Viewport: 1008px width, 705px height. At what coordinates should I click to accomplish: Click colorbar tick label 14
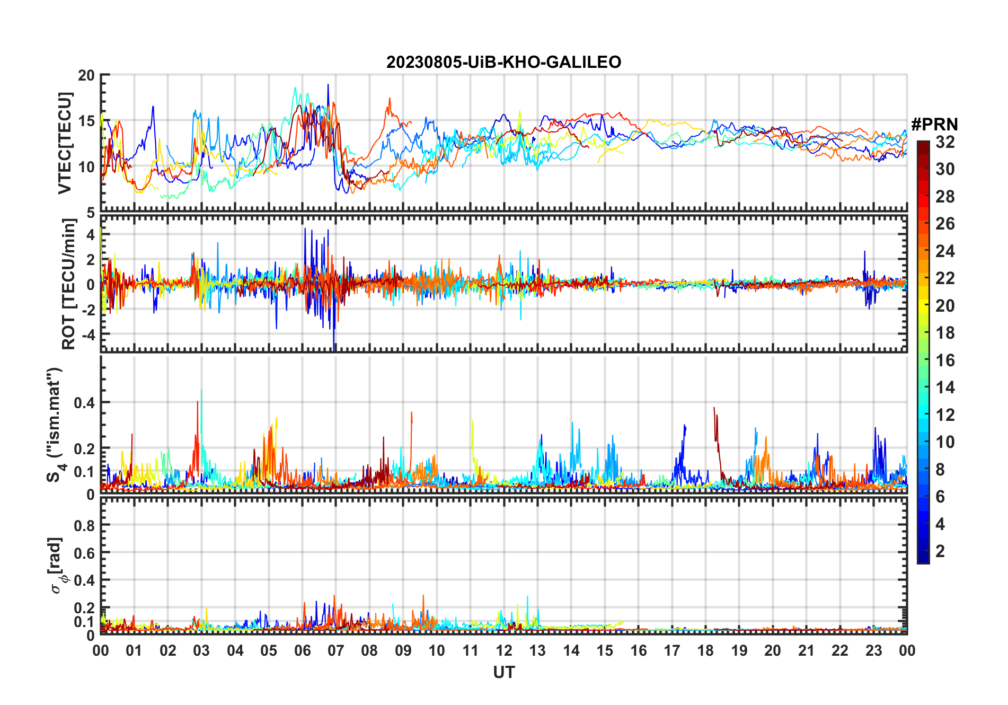945,387
